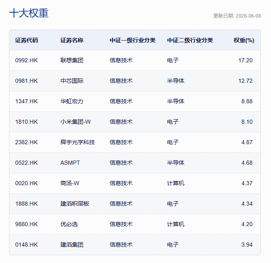Select stock code 0981.HK
The width and height of the screenshot is (271, 263).
tap(26, 81)
